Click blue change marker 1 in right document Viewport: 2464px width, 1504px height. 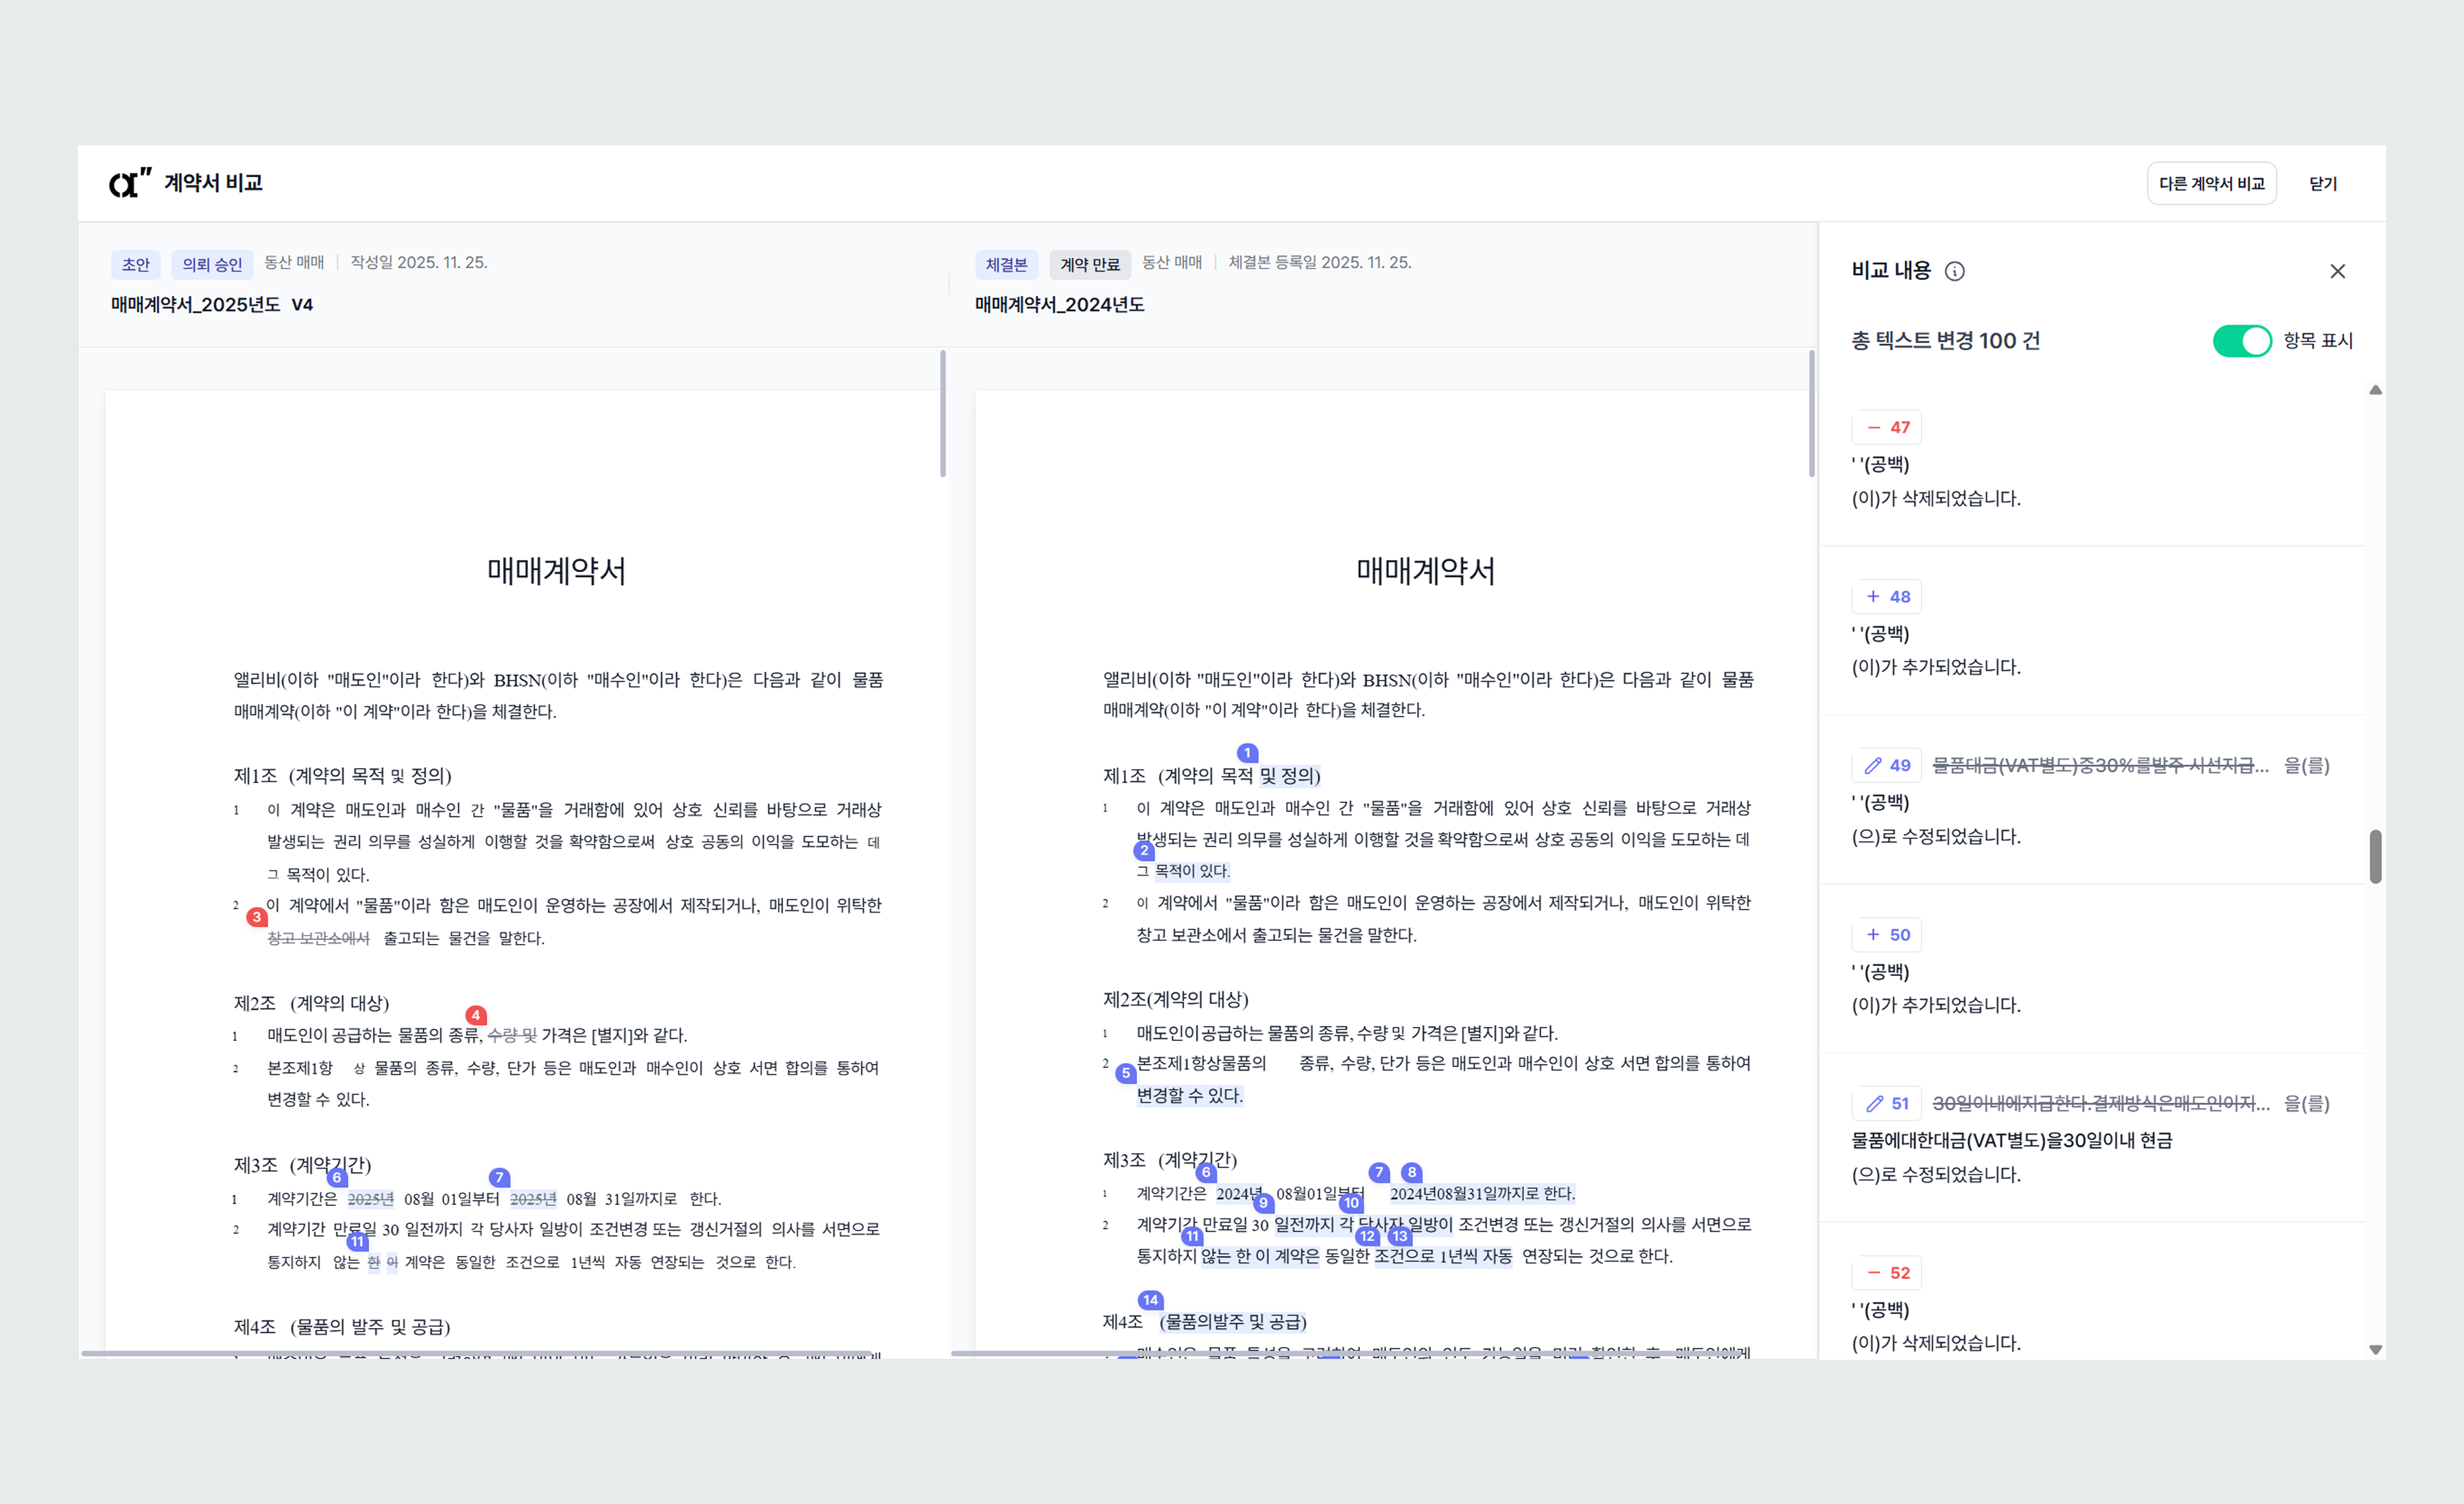coord(1247,753)
